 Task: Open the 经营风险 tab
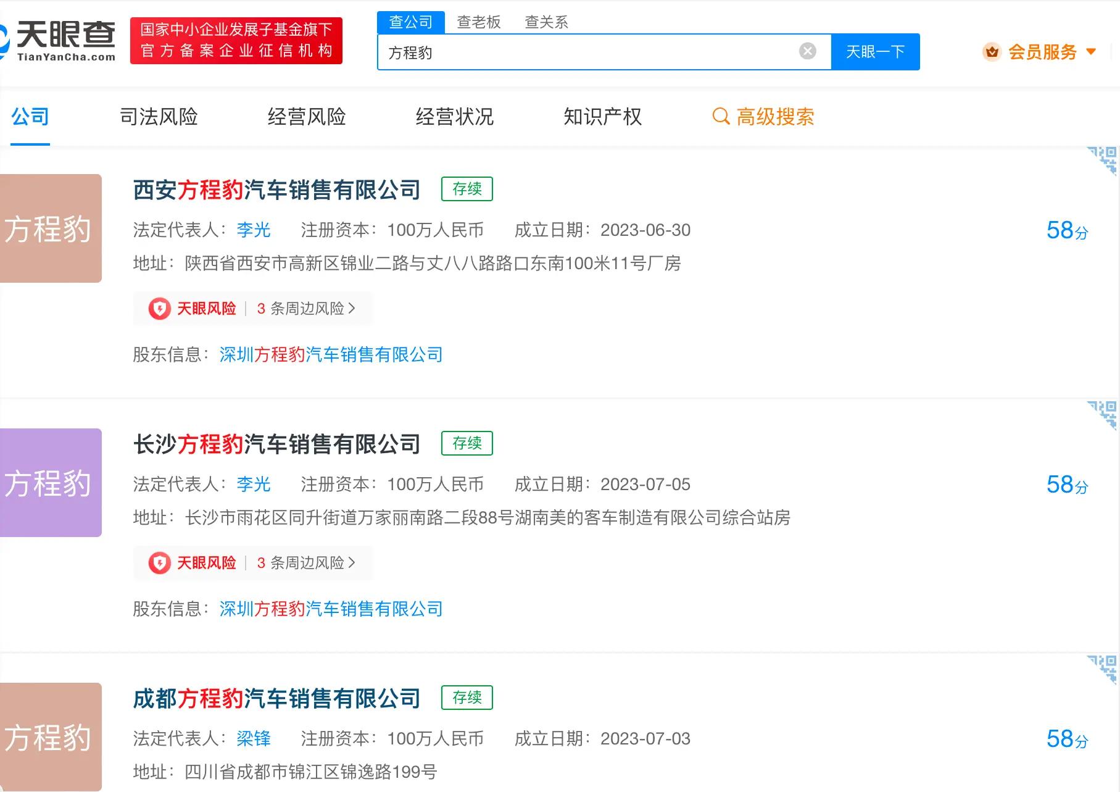click(307, 117)
